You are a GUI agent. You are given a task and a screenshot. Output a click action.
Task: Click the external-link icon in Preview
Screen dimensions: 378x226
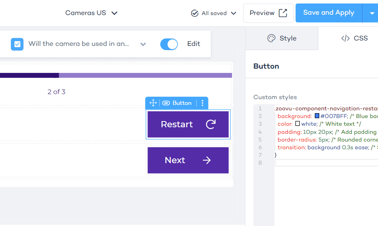click(283, 13)
